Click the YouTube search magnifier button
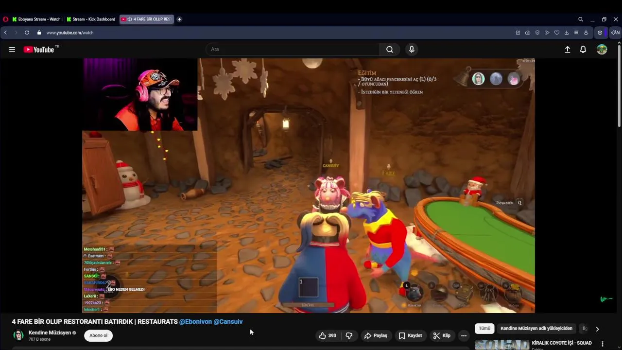The image size is (622, 350). [x=390, y=49]
